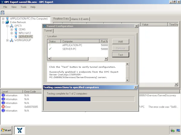Click the NRU-XA12 computer icon
This screenshot has width=181, height=135.
point(16,33)
